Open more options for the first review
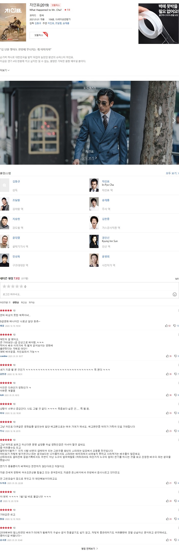Viewport: 179px width, 553px height. tap(178, 310)
